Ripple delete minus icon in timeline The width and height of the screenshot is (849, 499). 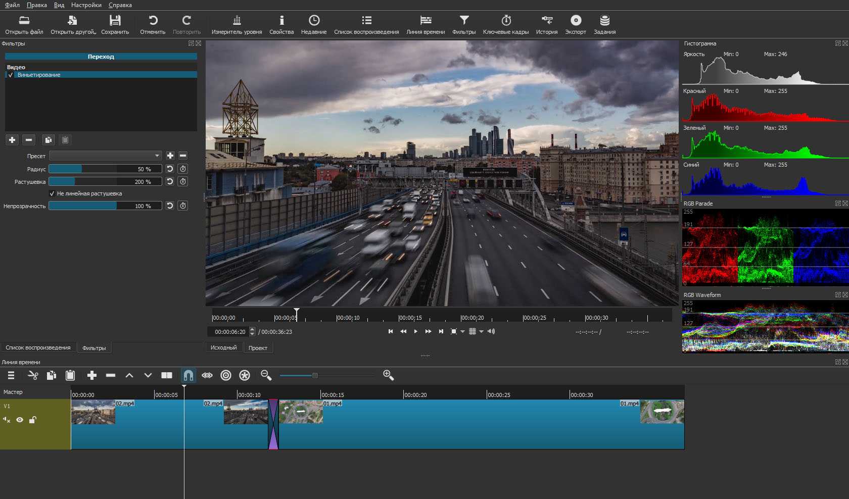111,375
